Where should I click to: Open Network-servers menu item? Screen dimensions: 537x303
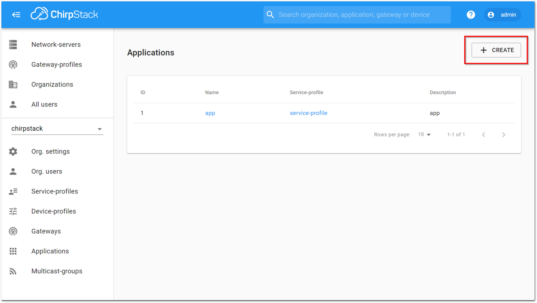(x=57, y=45)
